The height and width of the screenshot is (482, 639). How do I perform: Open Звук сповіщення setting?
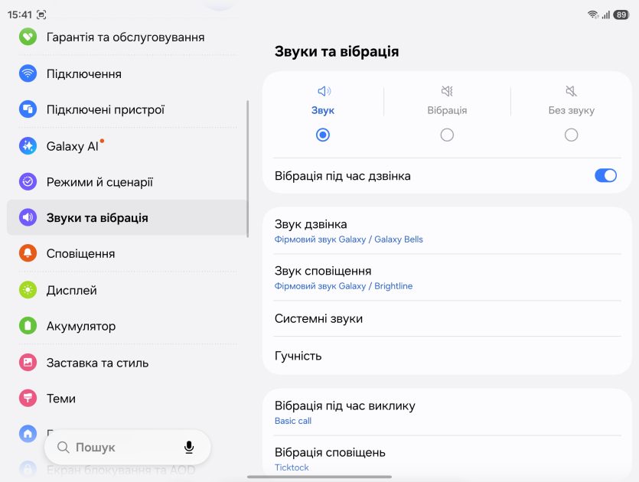447,278
